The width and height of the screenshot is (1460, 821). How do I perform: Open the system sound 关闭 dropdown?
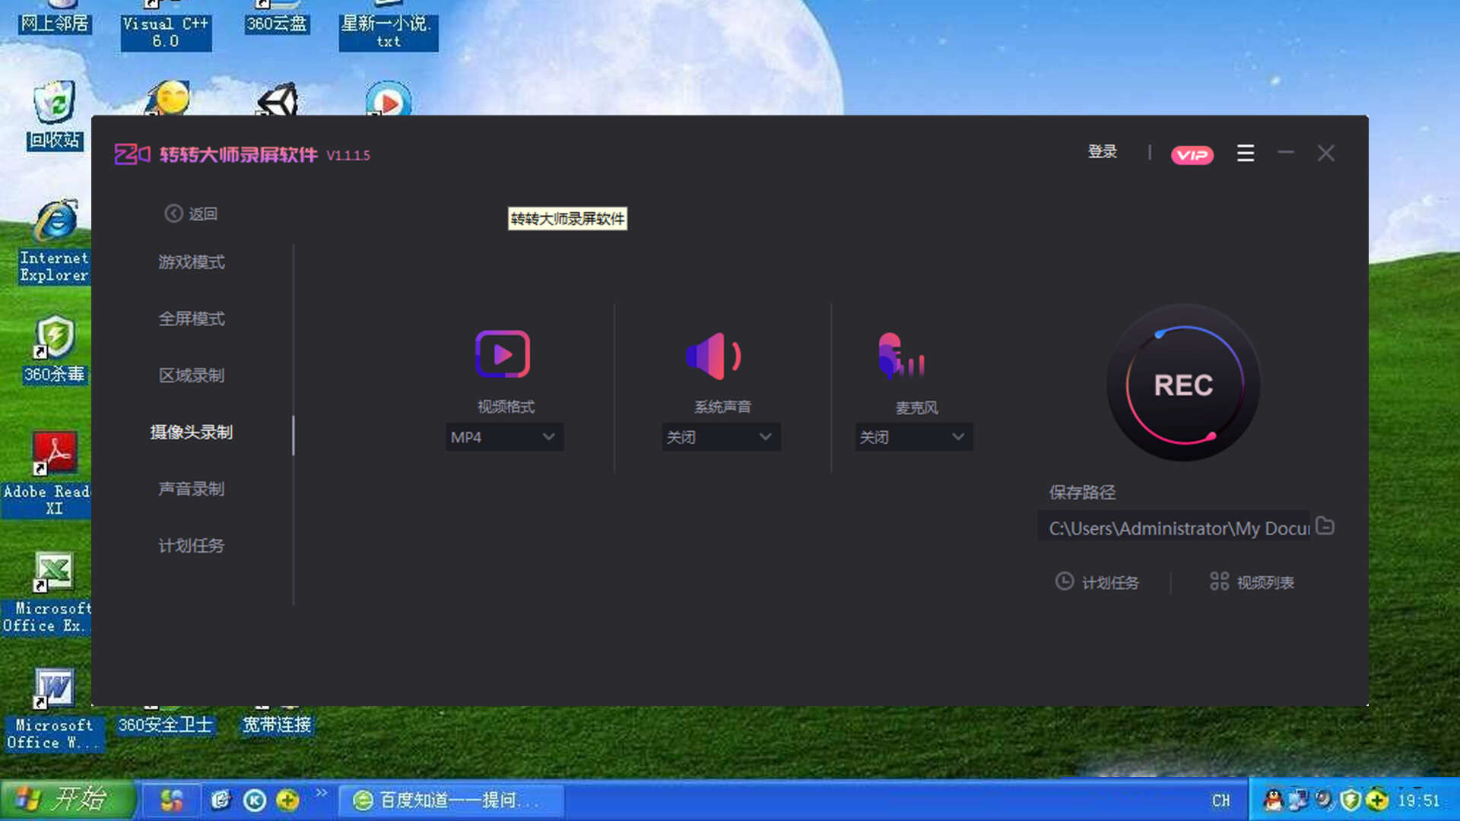720,437
